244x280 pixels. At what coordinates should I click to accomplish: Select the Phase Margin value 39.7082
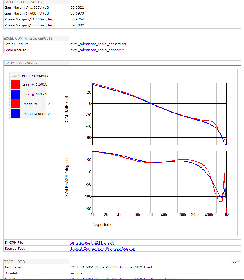point(77,25)
